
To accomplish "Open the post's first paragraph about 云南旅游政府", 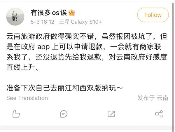I will click(x=87, y=52).
